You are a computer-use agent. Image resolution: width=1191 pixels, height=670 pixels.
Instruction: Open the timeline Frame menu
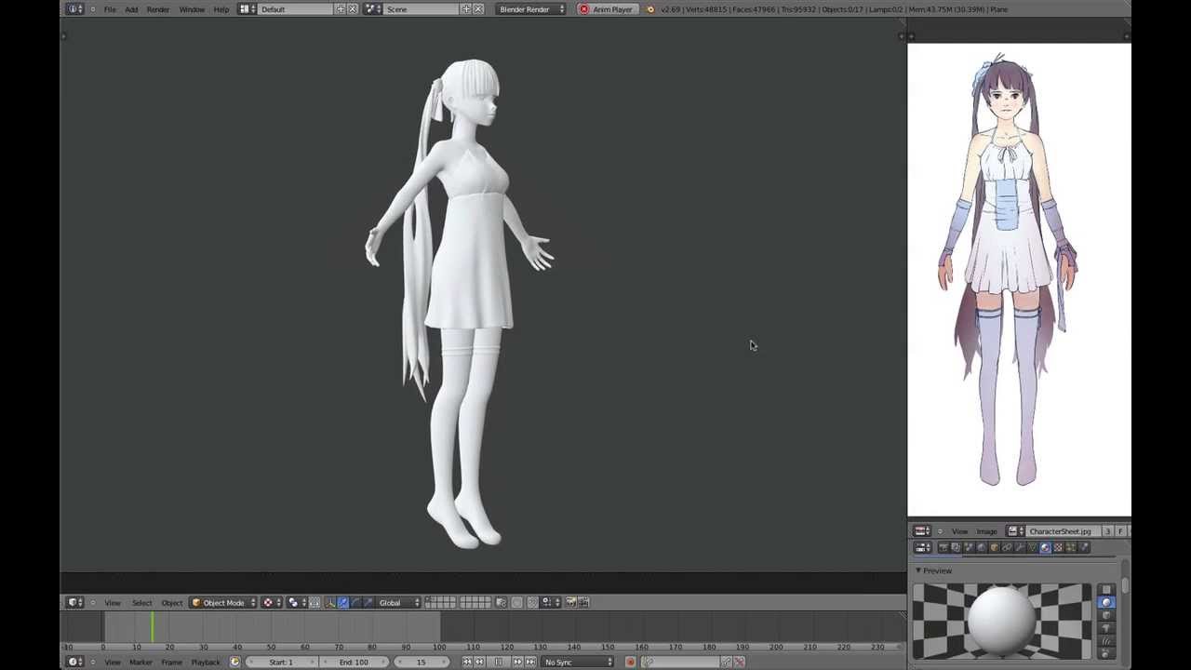(171, 662)
